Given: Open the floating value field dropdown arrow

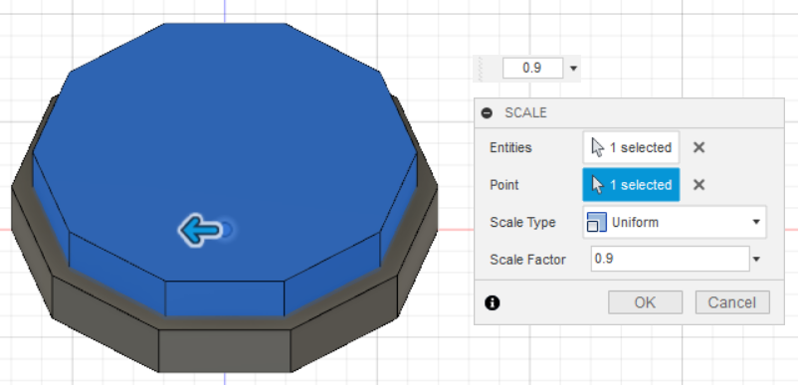Looking at the screenshot, I should [x=573, y=69].
